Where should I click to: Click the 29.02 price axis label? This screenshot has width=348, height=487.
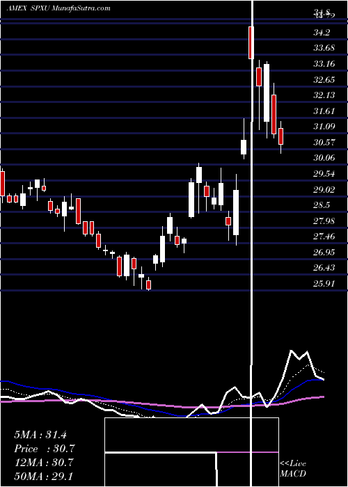[325, 189]
